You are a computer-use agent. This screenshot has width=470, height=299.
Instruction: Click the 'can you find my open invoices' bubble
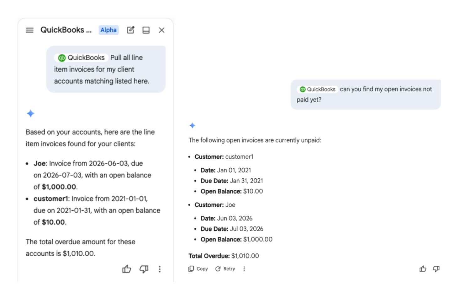tap(366, 95)
